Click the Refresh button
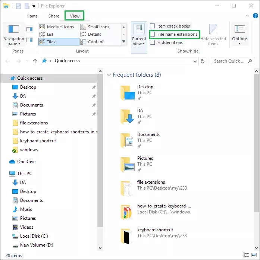The height and width of the screenshot is (260, 260). (203, 61)
